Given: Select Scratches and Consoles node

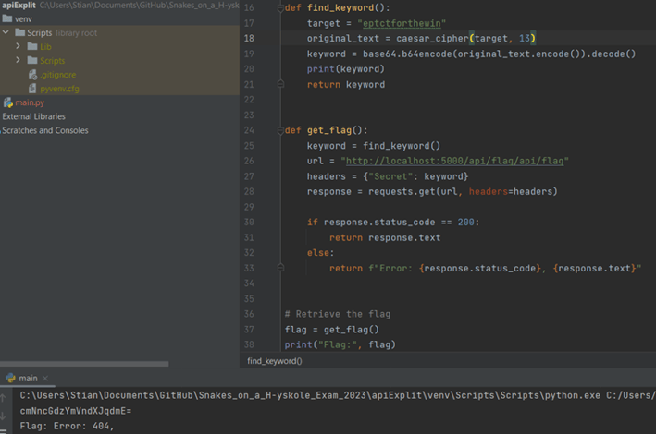Looking at the screenshot, I should (x=45, y=130).
